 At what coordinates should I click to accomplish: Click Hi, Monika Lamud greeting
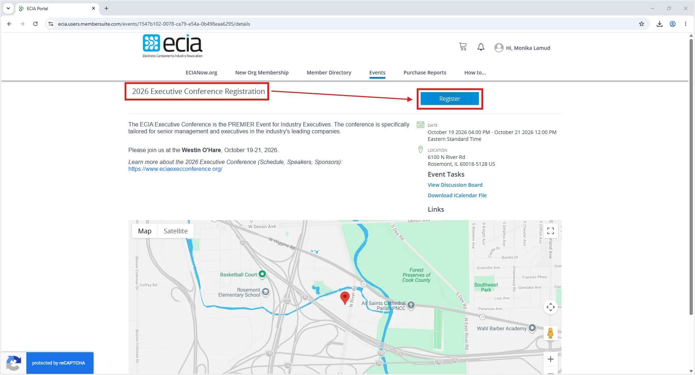click(x=528, y=48)
